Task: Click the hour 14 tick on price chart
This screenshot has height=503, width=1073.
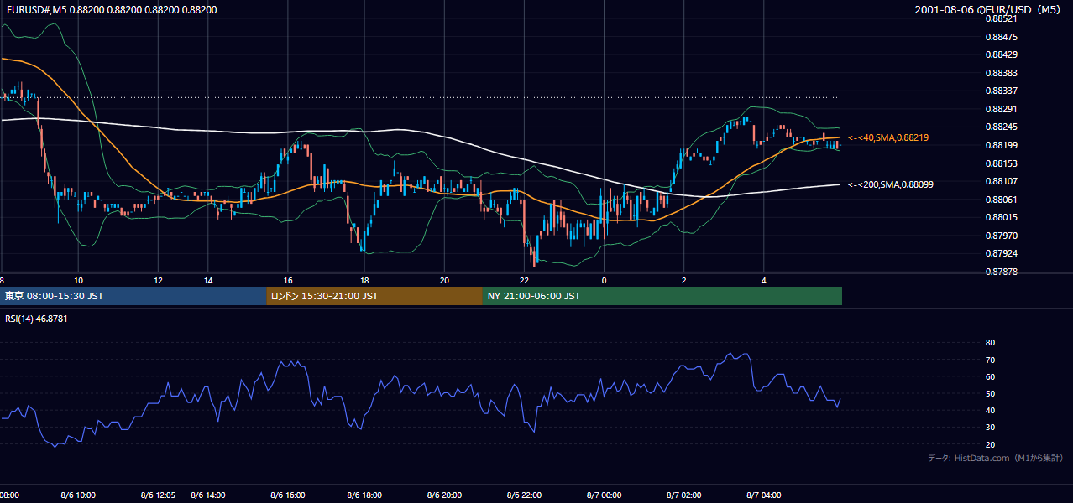Action: click(208, 280)
